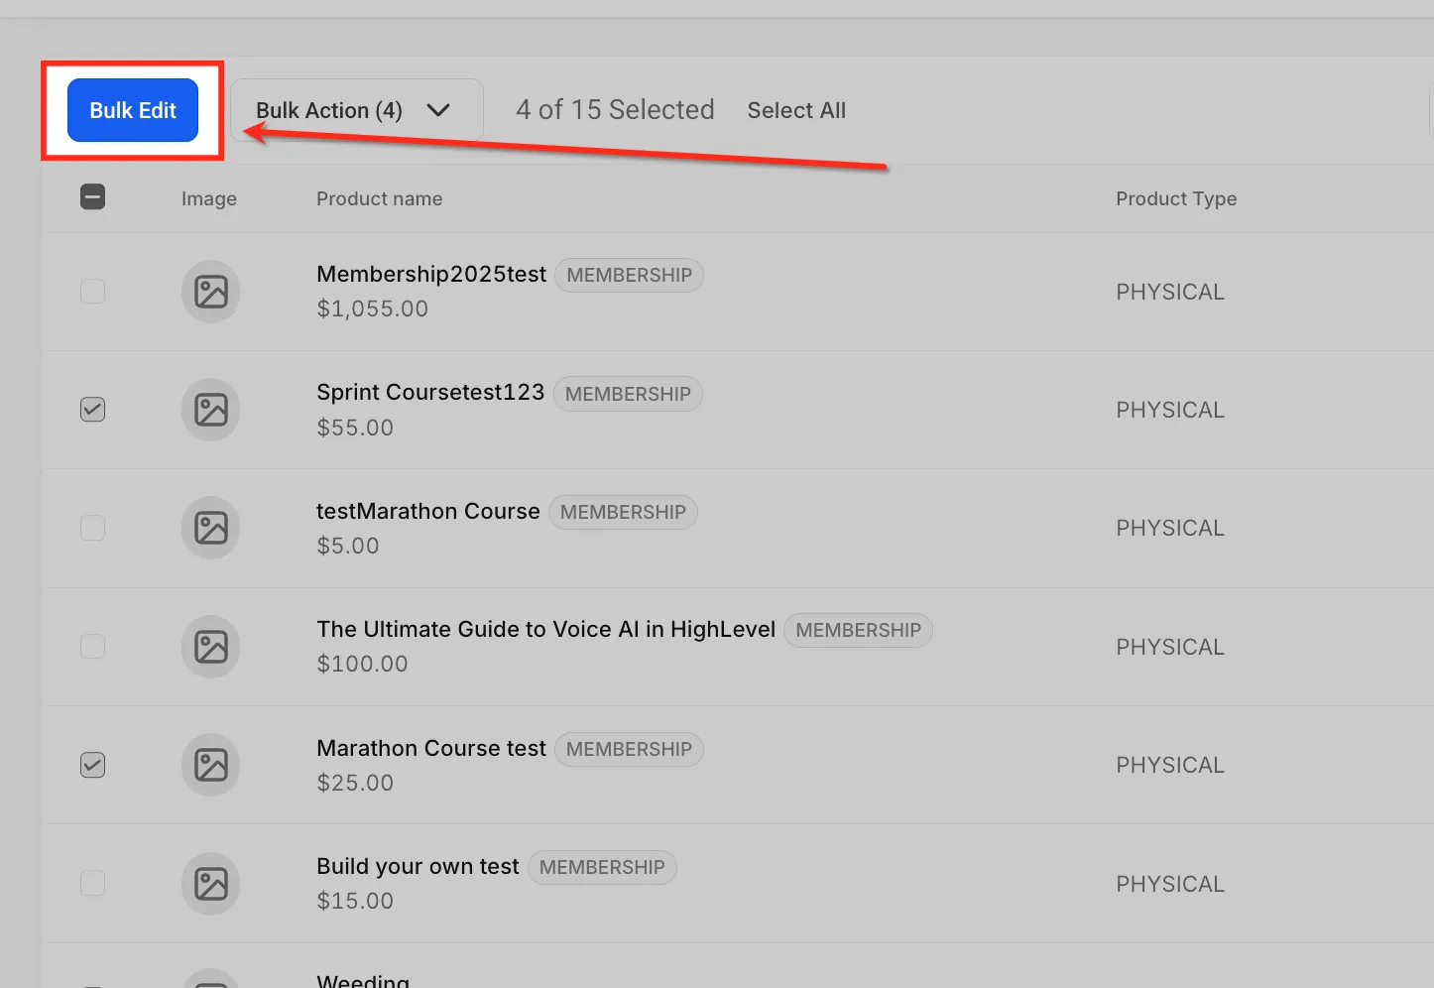This screenshot has height=988, width=1434.
Task: Click the Marathon Course test image icon
Action: point(210,765)
